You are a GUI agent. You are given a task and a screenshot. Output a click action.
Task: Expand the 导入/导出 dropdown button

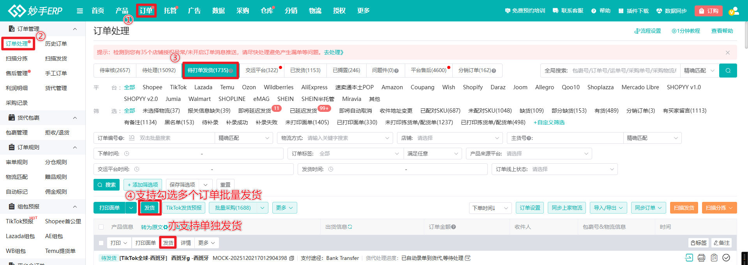click(608, 208)
